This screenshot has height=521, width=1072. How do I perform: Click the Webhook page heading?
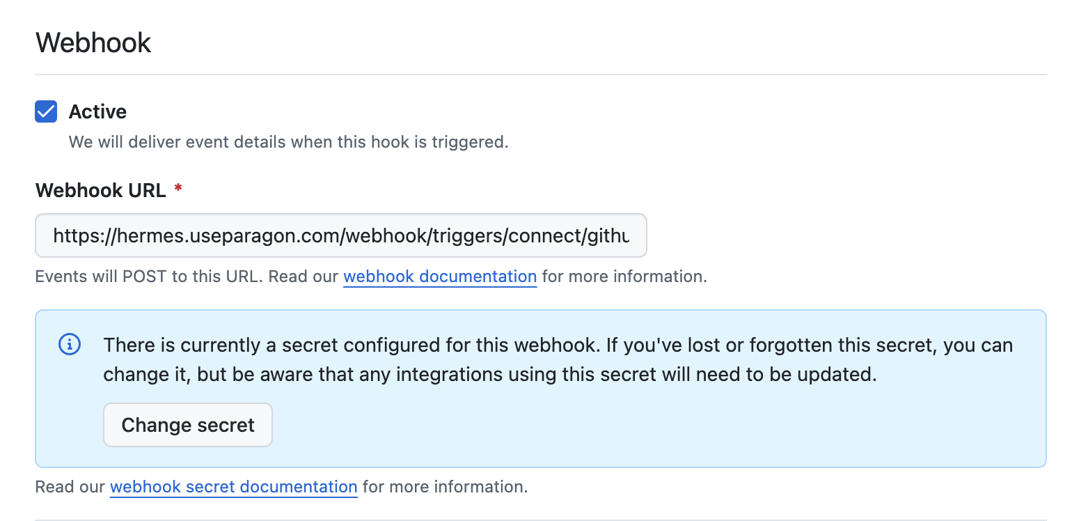93,42
